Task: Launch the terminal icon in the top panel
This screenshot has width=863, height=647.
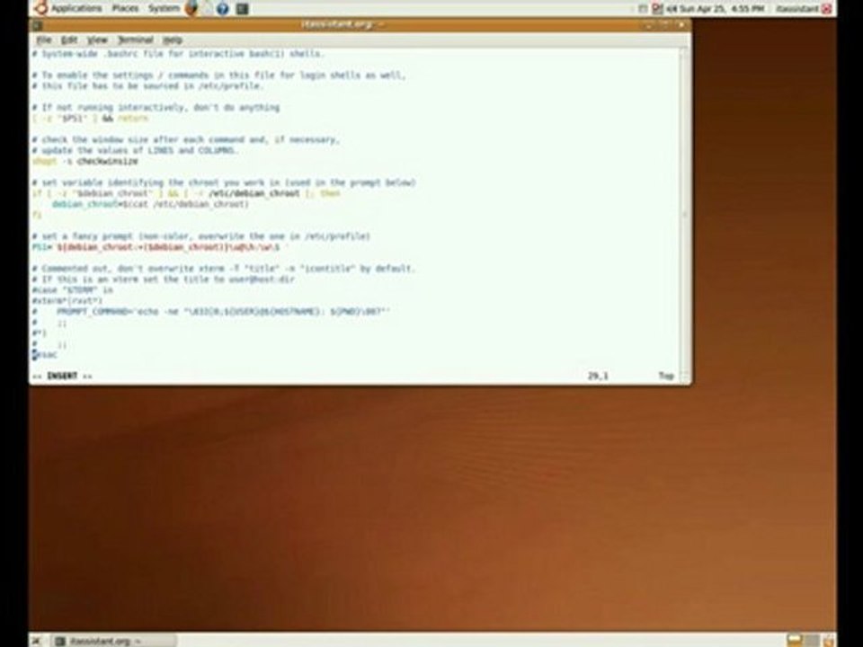Action: (242, 9)
